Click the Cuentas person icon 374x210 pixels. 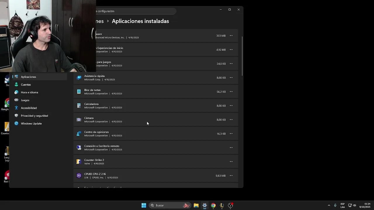click(16, 85)
